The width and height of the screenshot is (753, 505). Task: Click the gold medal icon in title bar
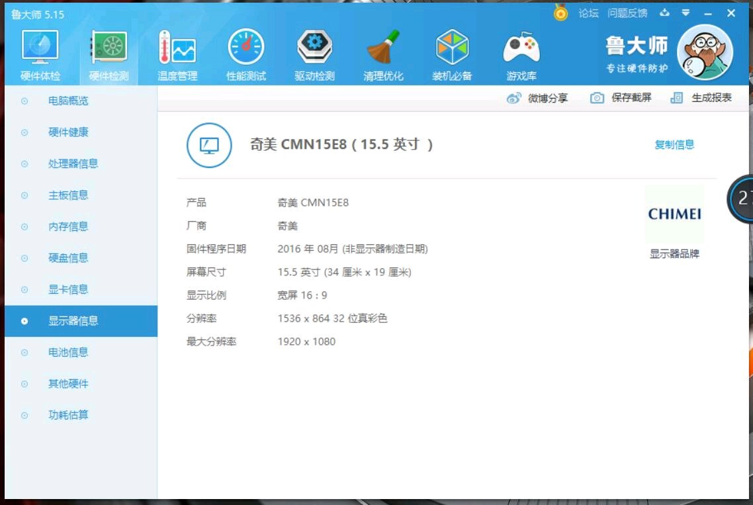pos(560,13)
